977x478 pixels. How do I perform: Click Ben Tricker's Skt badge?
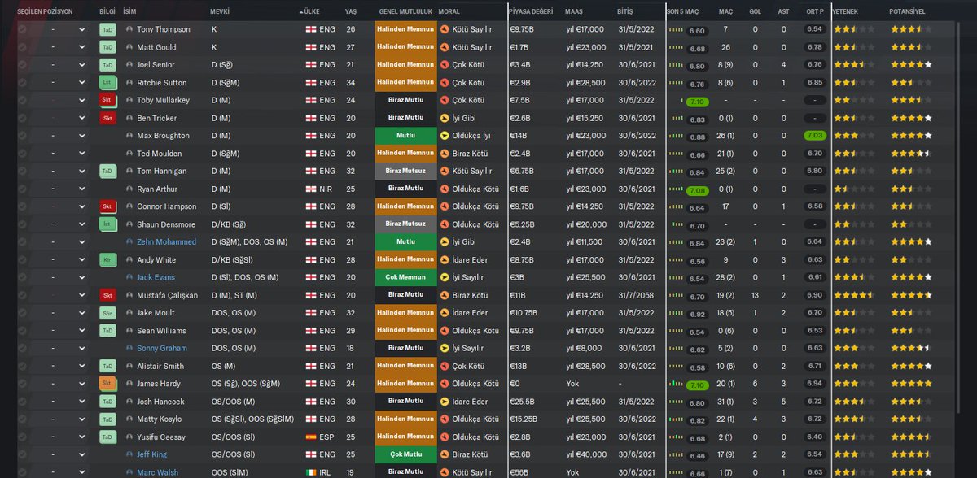click(108, 118)
